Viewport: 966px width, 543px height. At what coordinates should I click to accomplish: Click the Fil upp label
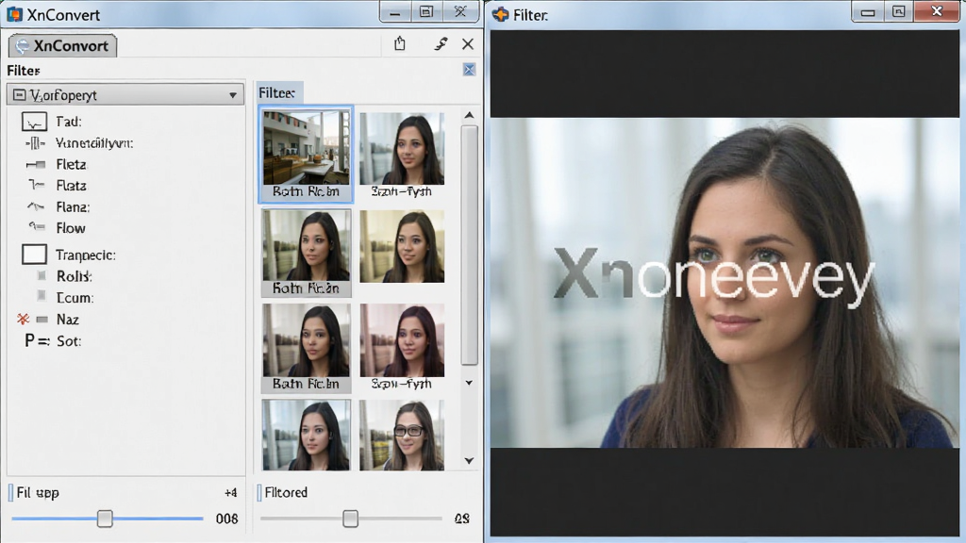coord(38,492)
